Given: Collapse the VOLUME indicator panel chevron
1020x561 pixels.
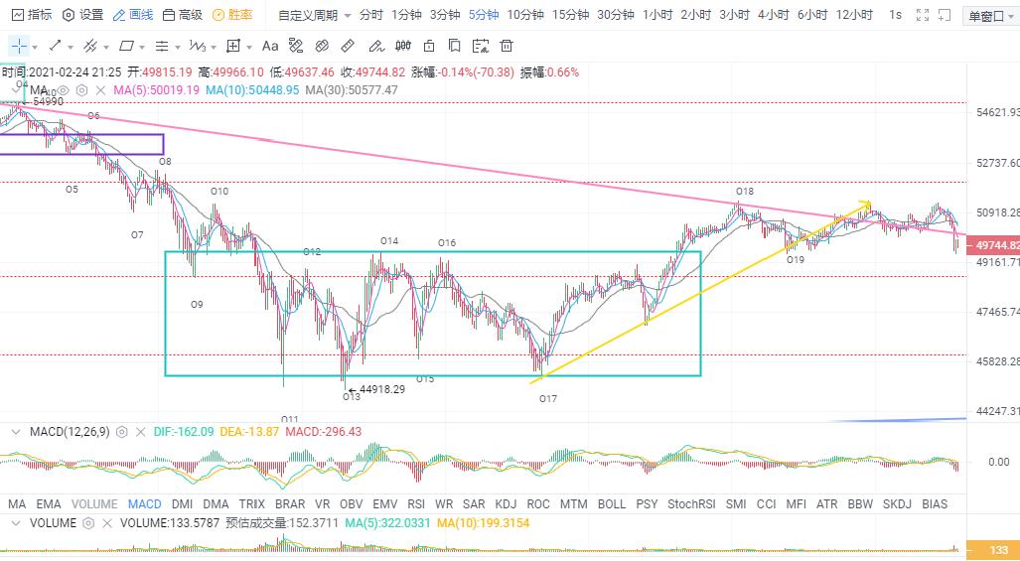Looking at the screenshot, I should pos(16,523).
